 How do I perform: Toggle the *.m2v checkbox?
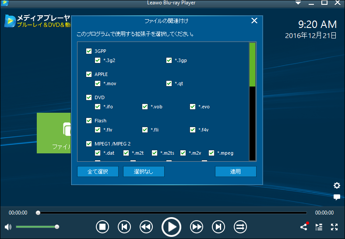click(183, 153)
